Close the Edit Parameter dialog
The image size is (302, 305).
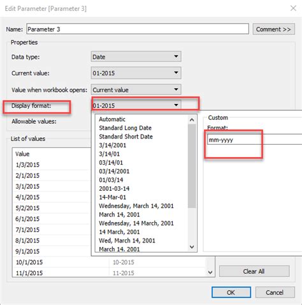pyautogui.click(x=293, y=8)
